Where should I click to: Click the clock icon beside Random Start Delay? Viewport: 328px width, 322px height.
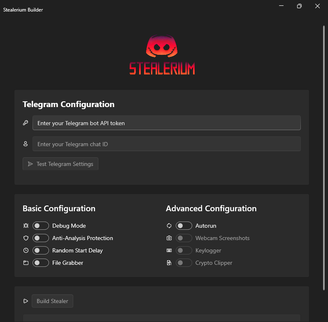coord(26,250)
